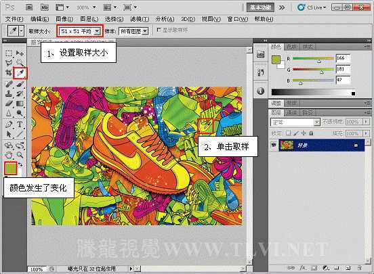Select the Crop tool

pyautogui.click(x=9, y=73)
